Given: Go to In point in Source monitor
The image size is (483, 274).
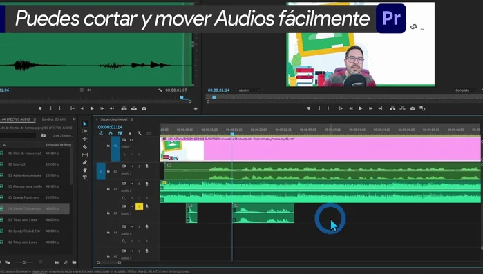Looking at the screenshot, I should 73,108.
